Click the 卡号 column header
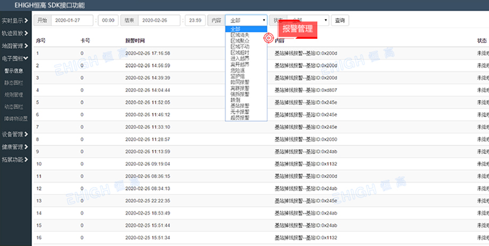The height and width of the screenshot is (246, 489). point(85,41)
